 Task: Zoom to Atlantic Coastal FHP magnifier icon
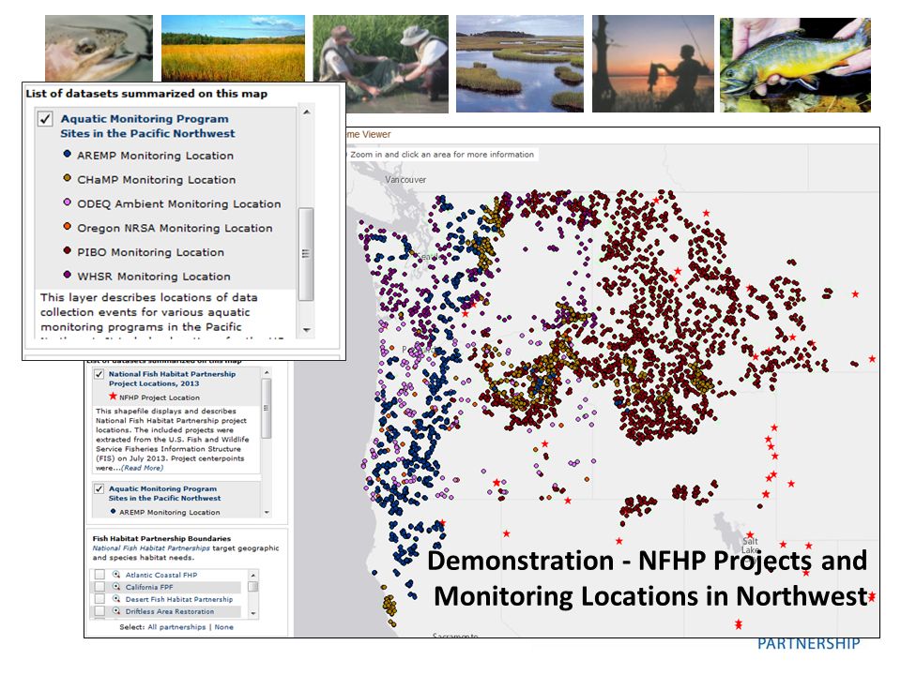tap(116, 575)
